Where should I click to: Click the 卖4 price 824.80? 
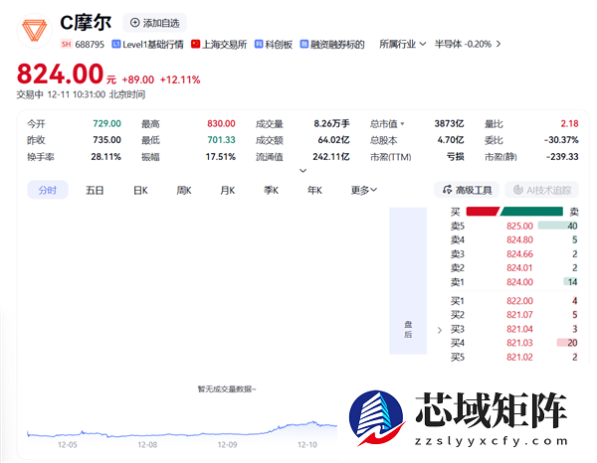519,239
